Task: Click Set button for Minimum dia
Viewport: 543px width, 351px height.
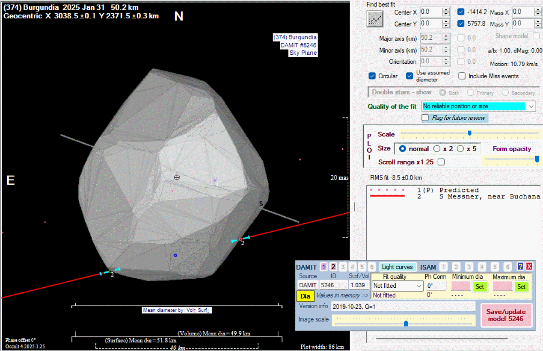Action: coord(480,286)
